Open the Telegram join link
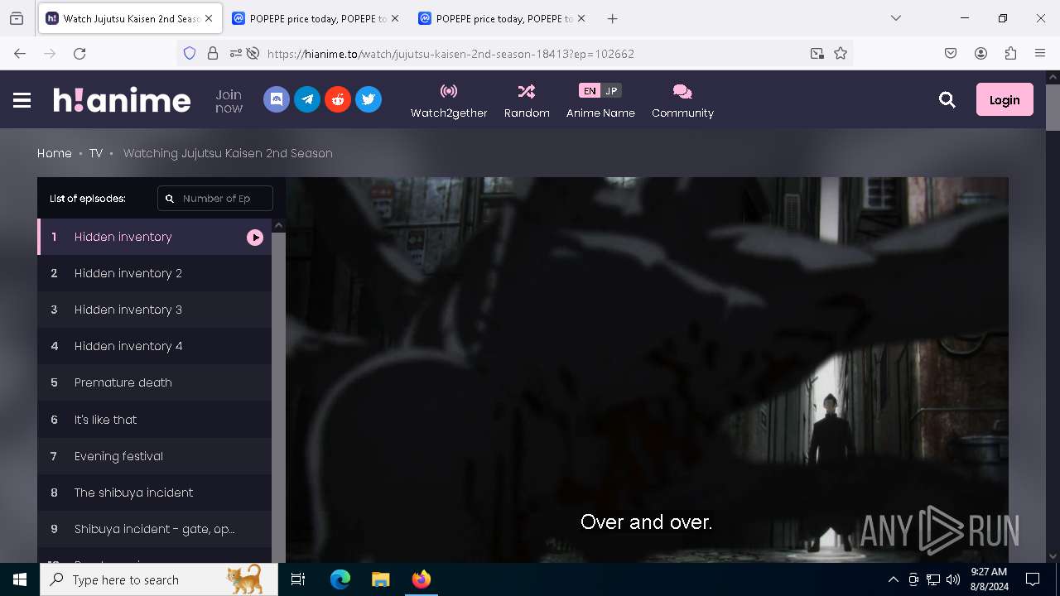 tap(307, 99)
